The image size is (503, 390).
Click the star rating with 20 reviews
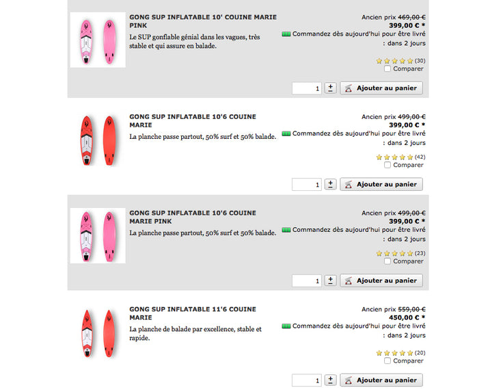pyautogui.click(x=394, y=353)
